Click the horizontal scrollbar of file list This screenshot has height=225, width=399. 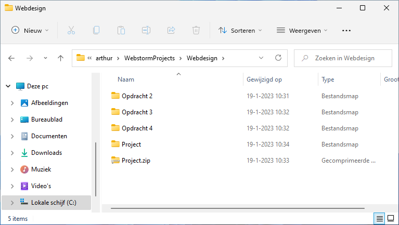click(237, 208)
